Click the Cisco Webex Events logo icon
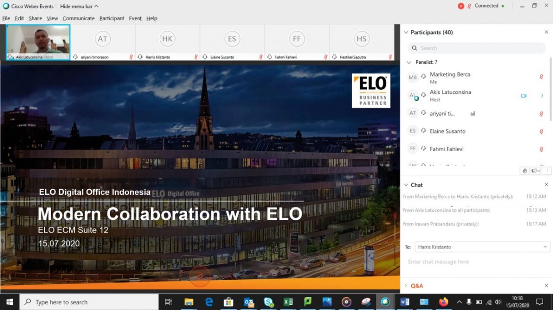Viewport: 553px width, 310px height. click(6, 6)
